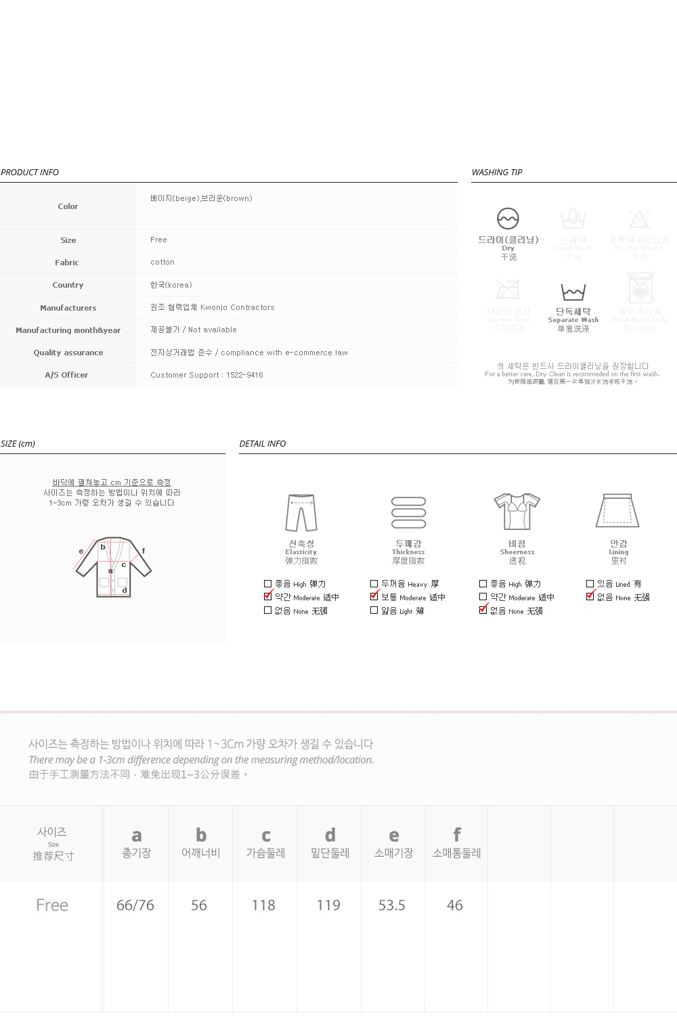Click the faded Do Not Bleach icon
The width and height of the screenshot is (677, 1032).
[x=638, y=219]
